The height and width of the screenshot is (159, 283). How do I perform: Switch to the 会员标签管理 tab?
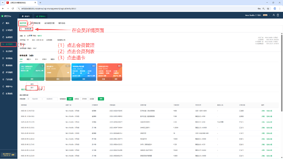click(50, 23)
